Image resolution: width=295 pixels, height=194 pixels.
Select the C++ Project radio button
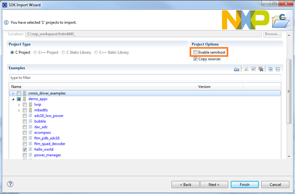point(35,53)
